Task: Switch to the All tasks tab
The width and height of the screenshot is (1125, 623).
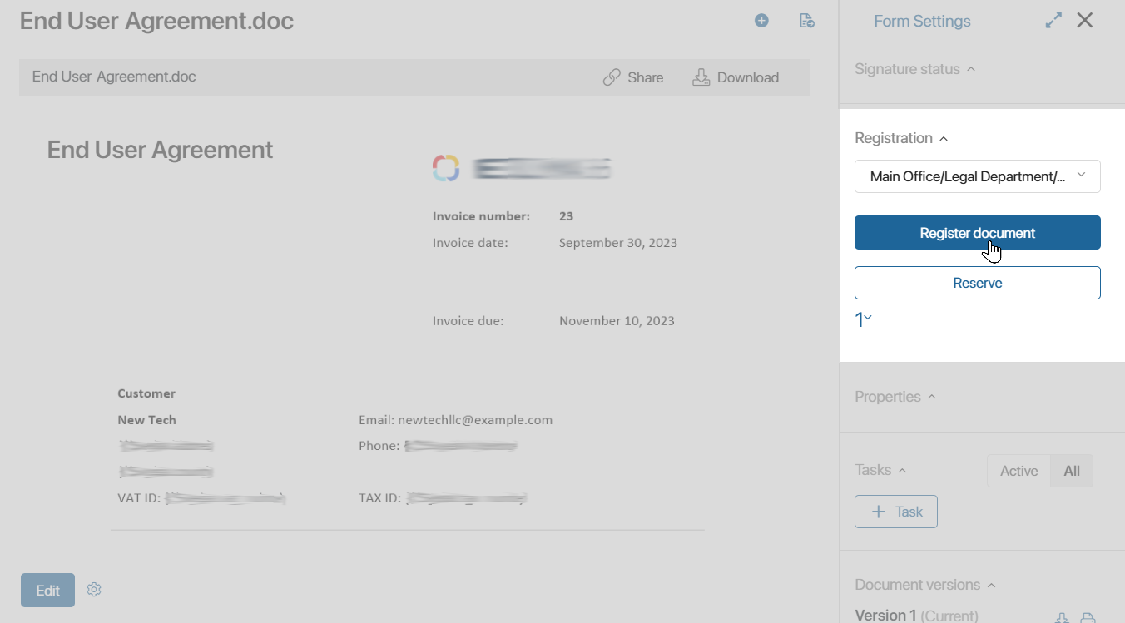Action: pos(1072,471)
